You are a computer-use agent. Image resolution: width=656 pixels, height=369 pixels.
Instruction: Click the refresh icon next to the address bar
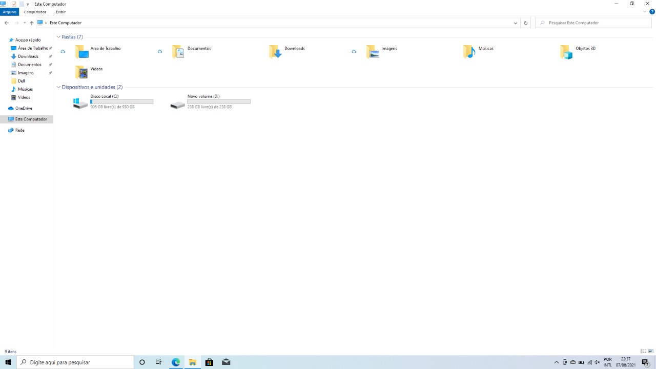(x=525, y=23)
